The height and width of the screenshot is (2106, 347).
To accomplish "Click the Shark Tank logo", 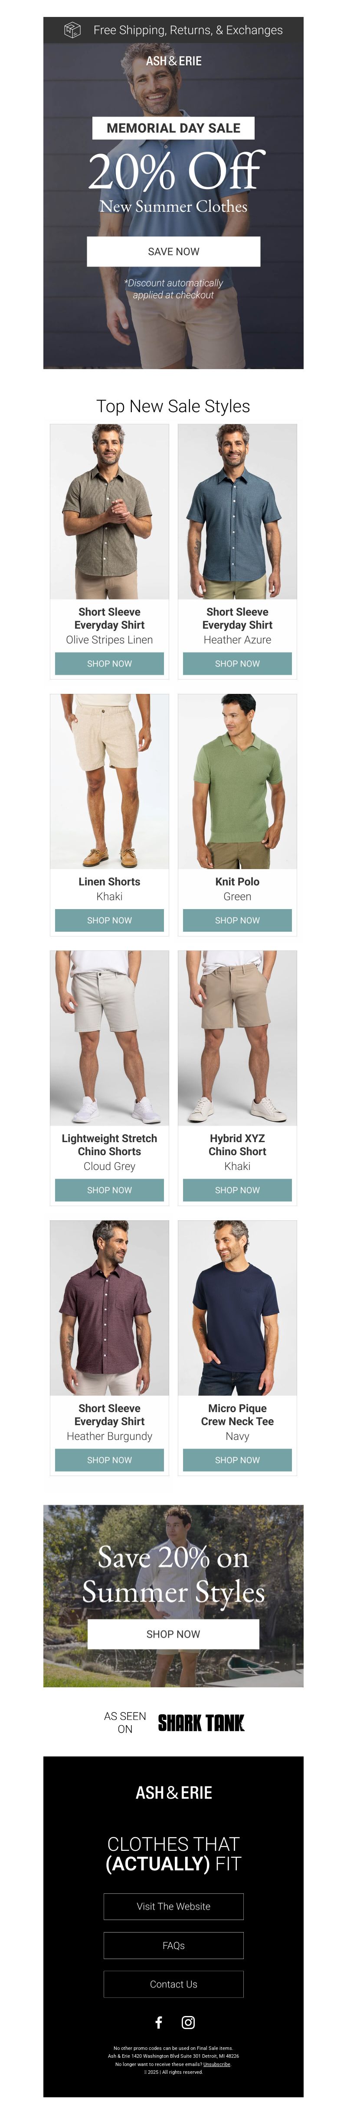I will pyautogui.click(x=201, y=1723).
